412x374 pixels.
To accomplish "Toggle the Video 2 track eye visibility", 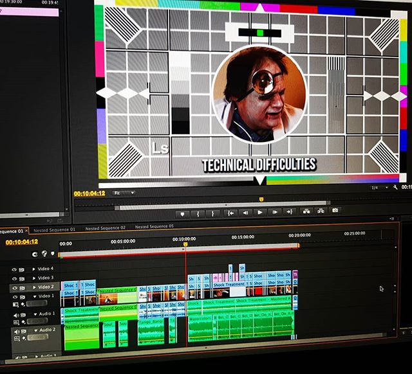I will tap(14, 287).
